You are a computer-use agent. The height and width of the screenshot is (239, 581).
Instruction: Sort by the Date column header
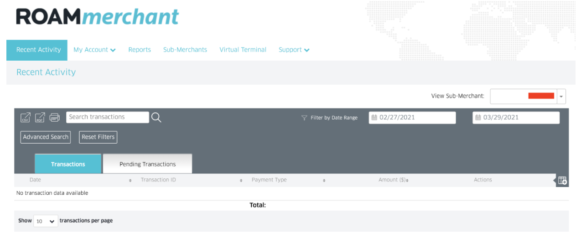[35, 180]
